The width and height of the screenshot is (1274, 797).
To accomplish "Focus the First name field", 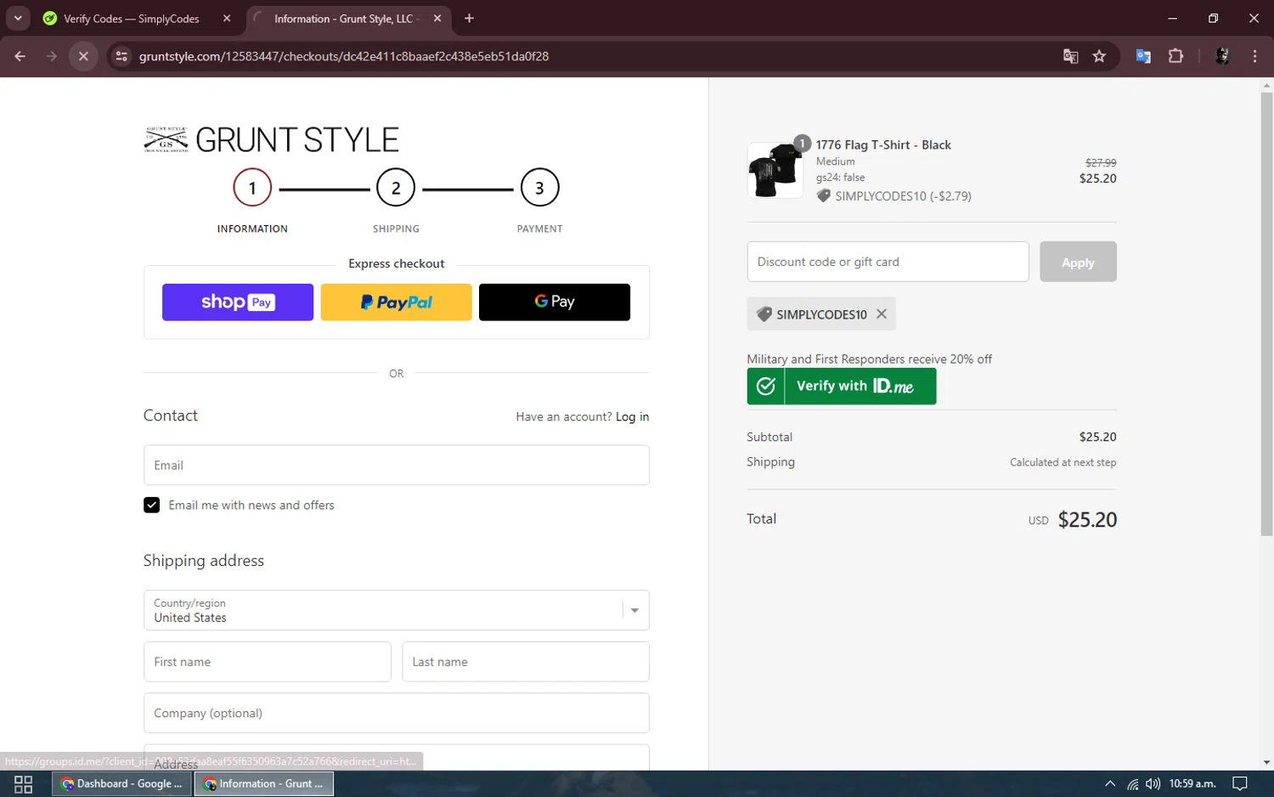I will 268,662.
